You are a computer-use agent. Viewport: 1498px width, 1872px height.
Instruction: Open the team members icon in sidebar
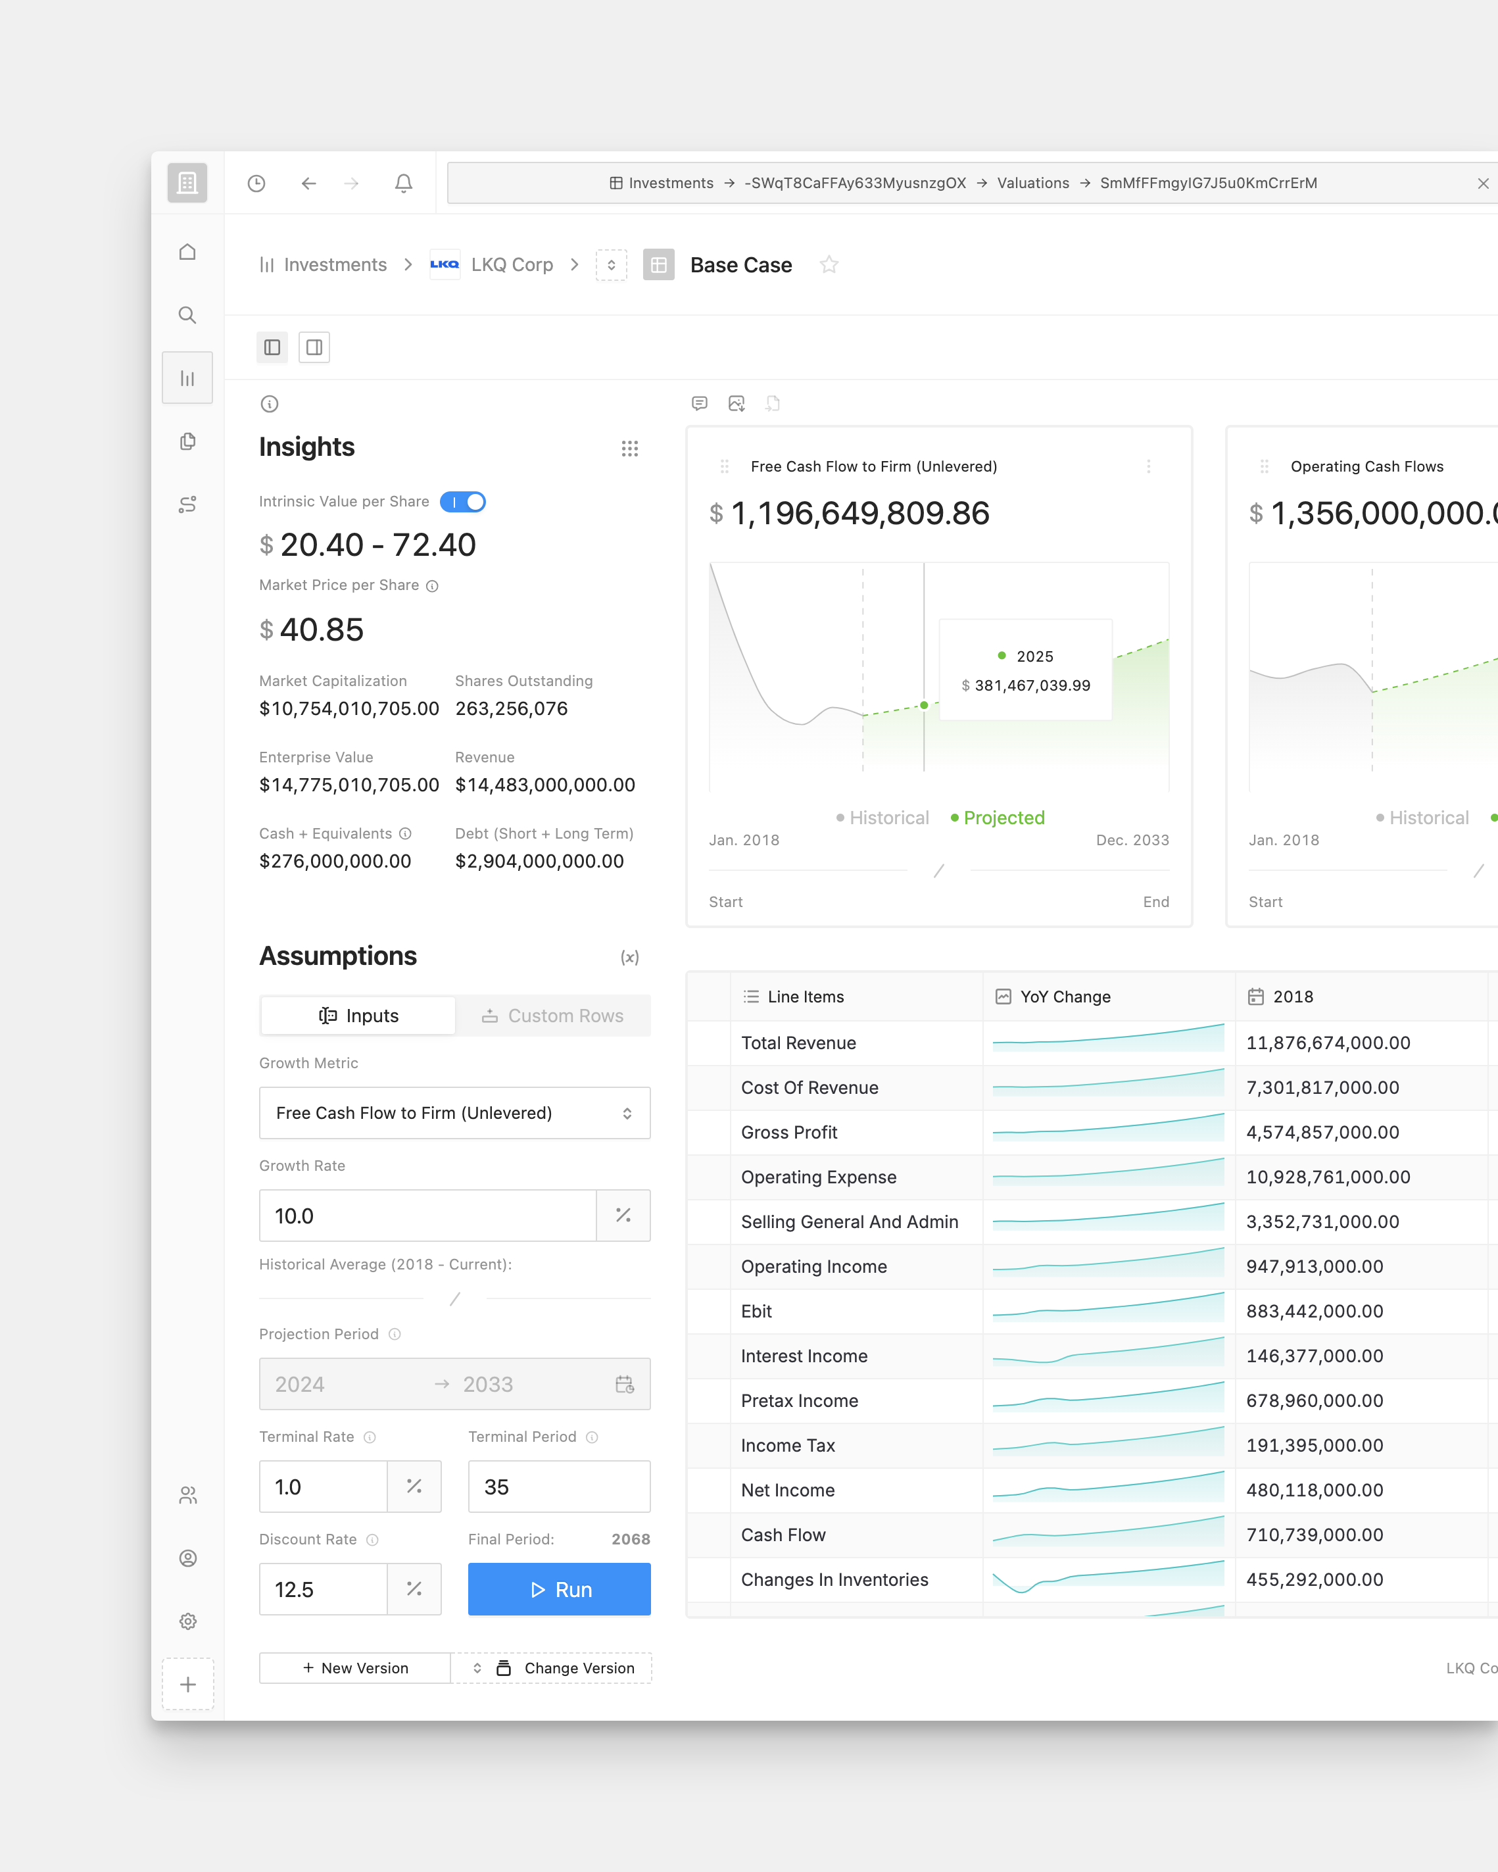(x=187, y=1495)
